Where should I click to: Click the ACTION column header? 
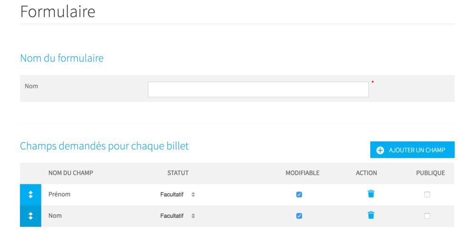366,173
